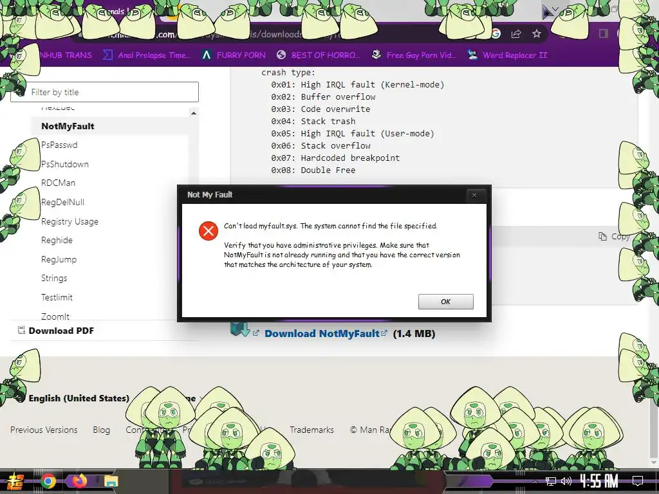659x494 pixels.
Task: Open File Explorer from taskbar
Action: (111, 481)
